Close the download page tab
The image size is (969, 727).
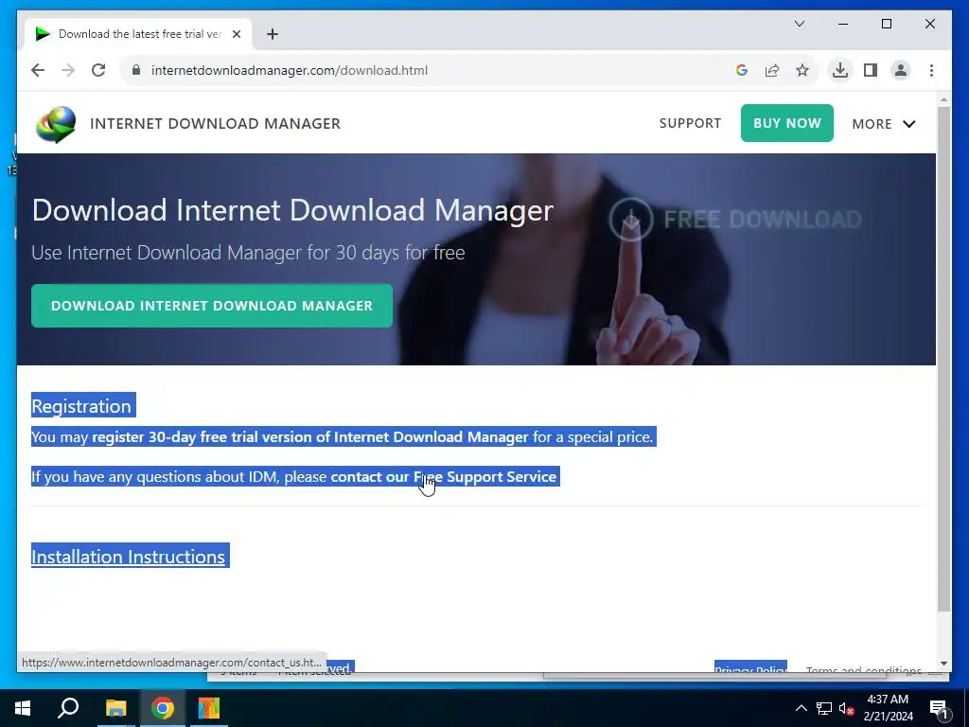click(x=236, y=34)
